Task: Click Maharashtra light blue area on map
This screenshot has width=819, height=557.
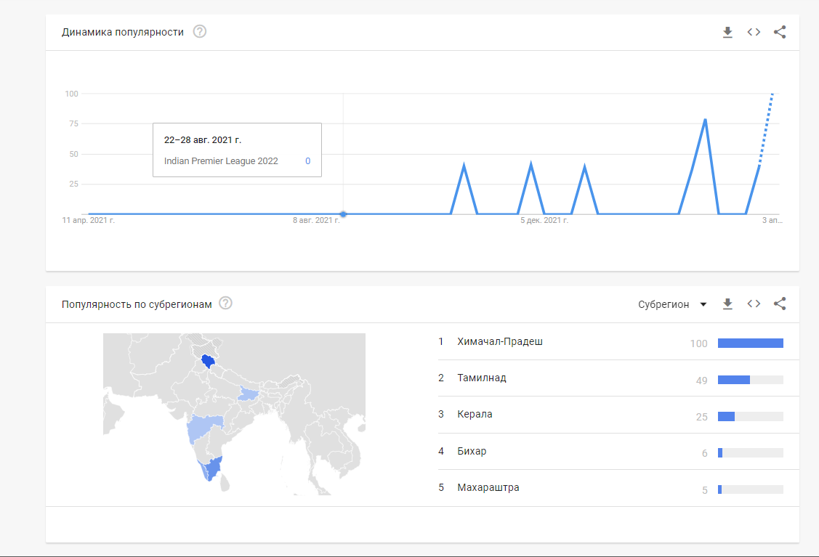Action: [x=203, y=427]
